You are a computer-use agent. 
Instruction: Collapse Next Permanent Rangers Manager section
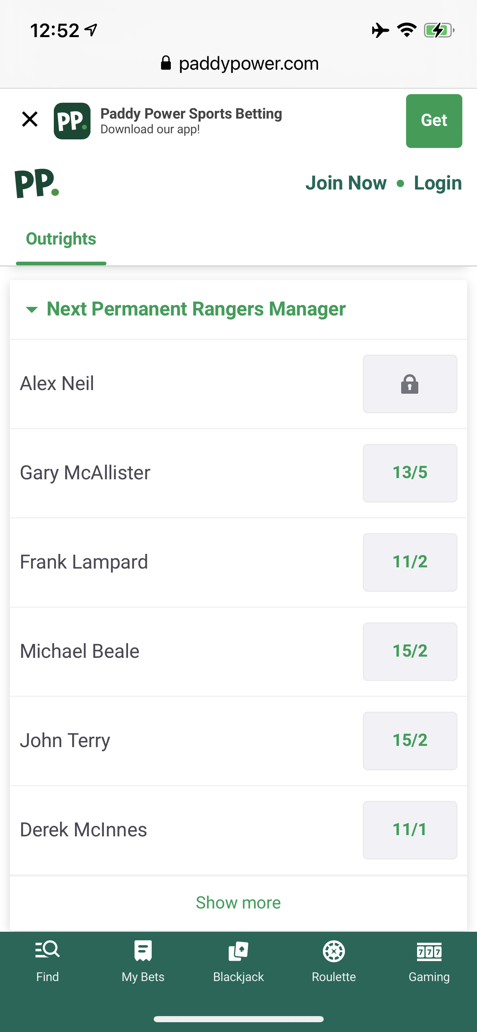(32, 309)
